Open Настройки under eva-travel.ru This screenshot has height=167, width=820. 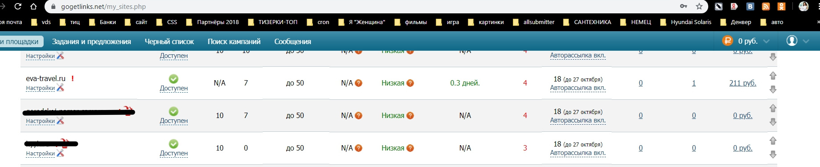(x=40, y=88)
